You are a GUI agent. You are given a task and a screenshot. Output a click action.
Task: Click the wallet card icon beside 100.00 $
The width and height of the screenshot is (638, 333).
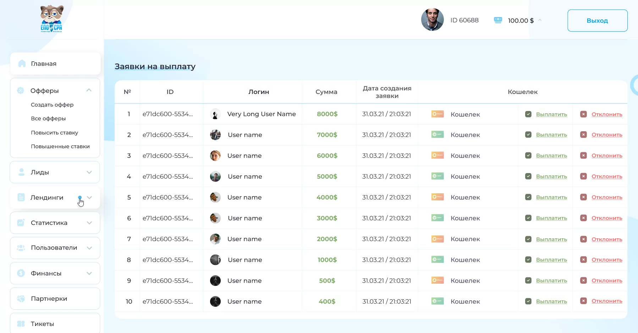click(498, 20)
